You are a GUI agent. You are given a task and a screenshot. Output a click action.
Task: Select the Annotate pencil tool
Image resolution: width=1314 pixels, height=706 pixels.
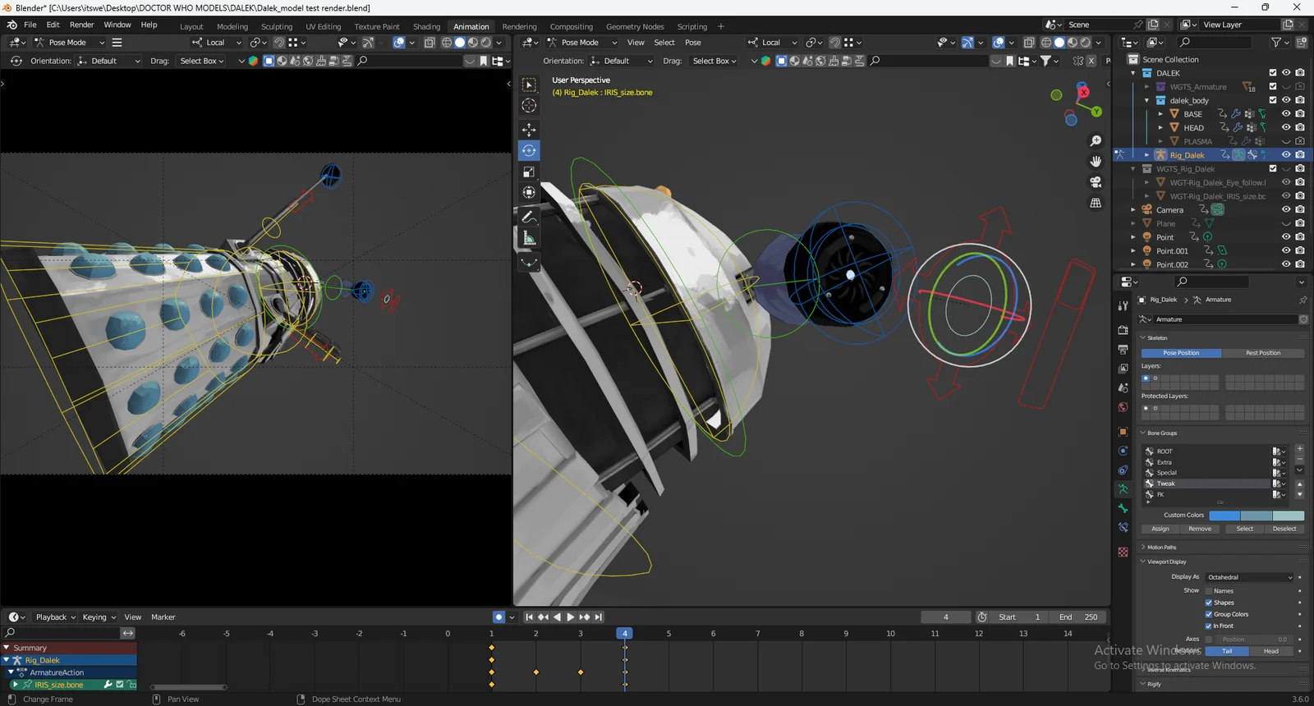point(529,217)
